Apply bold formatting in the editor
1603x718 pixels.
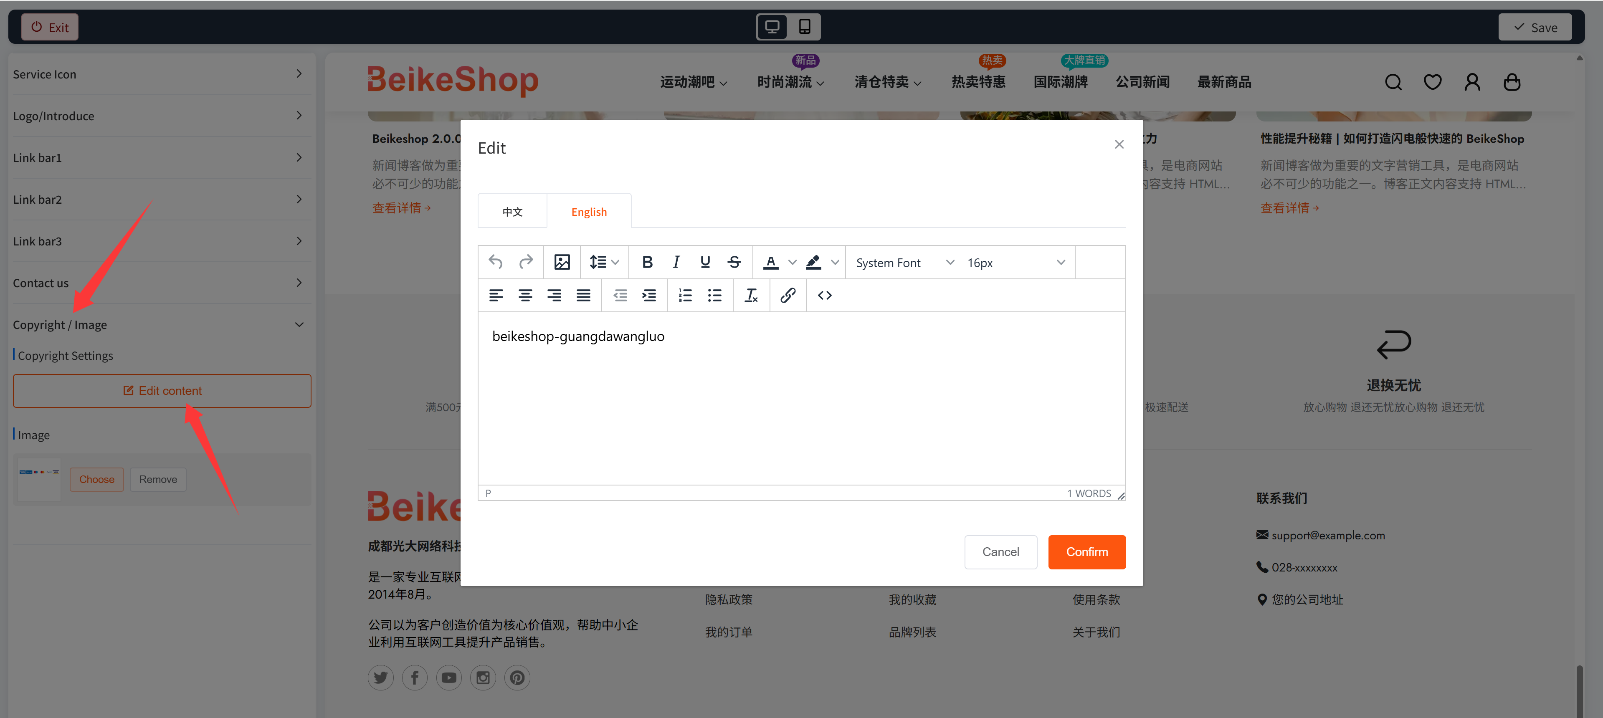pyautogui.click(x=647, y=262)
